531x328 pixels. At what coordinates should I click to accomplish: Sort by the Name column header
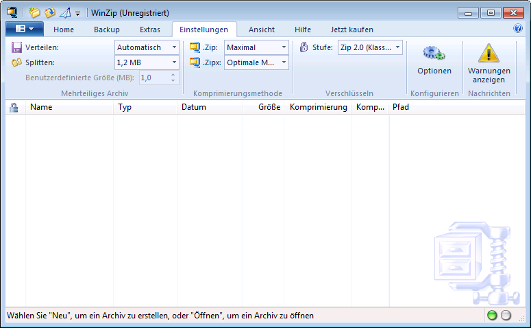[69, 107]
